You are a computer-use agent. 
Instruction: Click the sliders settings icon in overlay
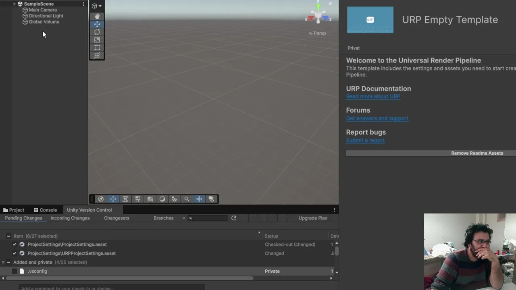138,199
